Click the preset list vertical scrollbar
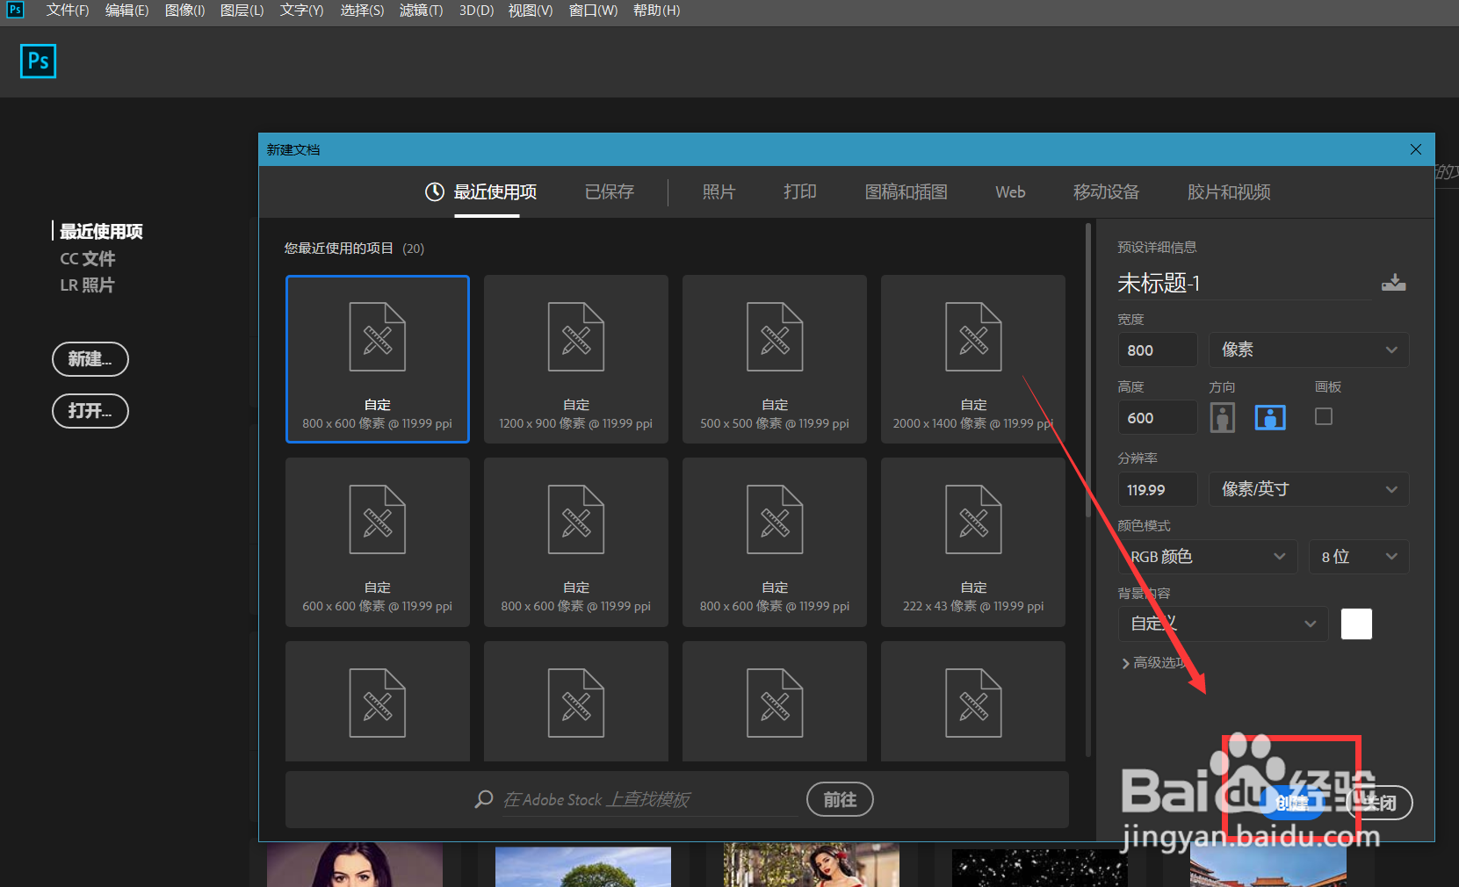Screen dimensions: 1459x887 (x=1088, y=369)
